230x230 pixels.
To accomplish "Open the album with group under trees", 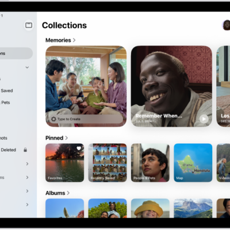I will click(x=108, y=208).
